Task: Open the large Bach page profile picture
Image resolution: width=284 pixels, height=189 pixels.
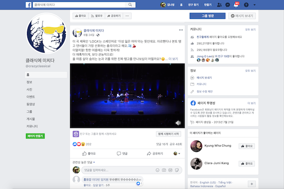Action: pos(47,33)
